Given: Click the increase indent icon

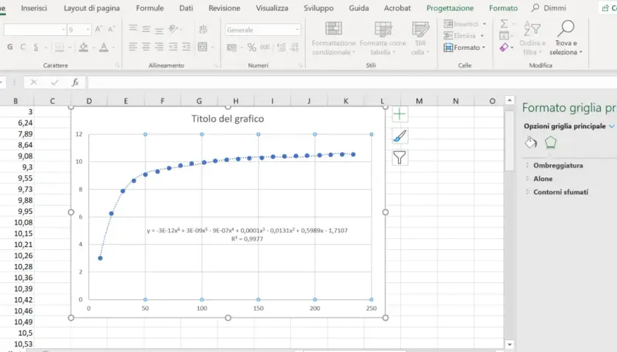Looking at the screenshot, I should pos(186,47).
